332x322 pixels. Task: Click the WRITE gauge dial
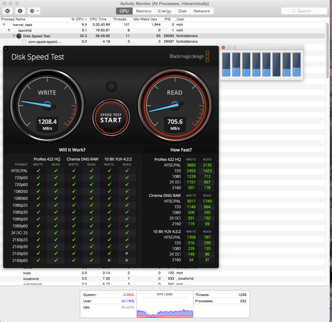coord(47,105)
